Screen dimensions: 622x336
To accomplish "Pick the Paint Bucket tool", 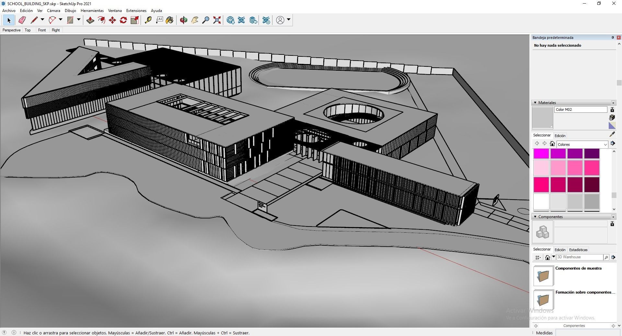I will click(169, 20).
